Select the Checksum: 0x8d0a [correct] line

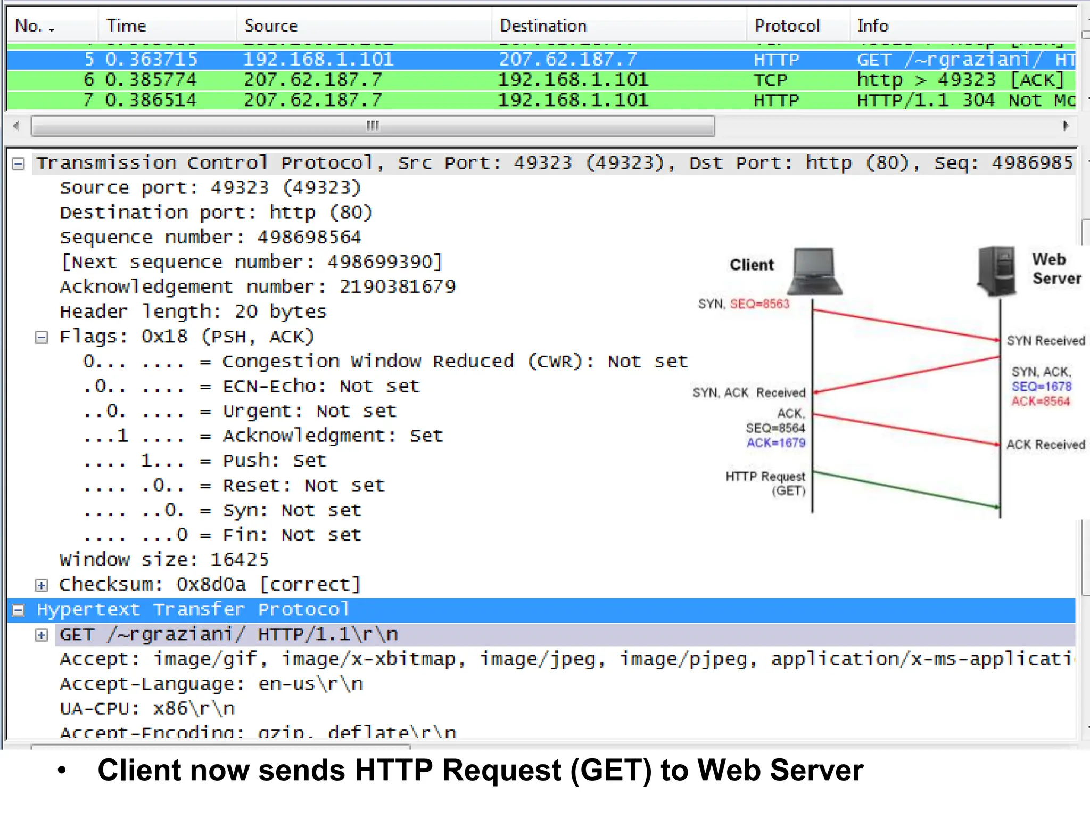tap(210, 585)
